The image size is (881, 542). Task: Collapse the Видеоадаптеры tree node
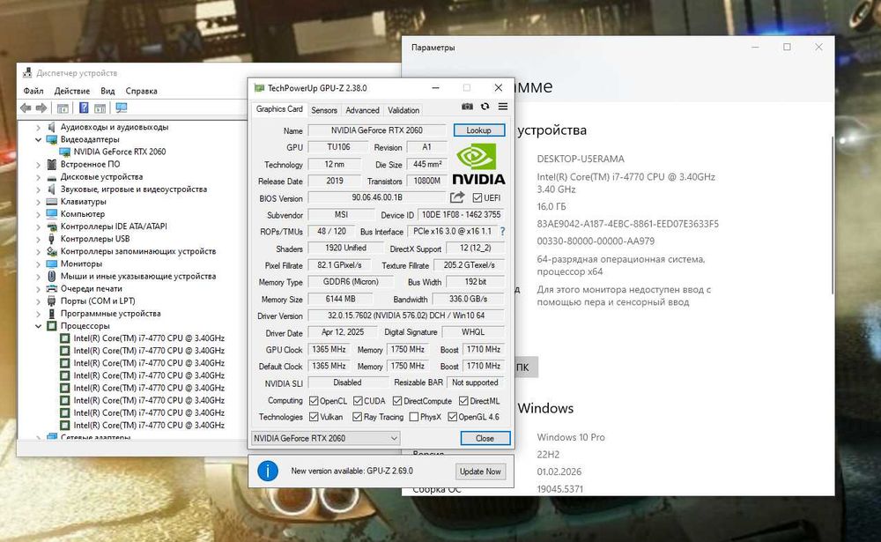point(38,139)
